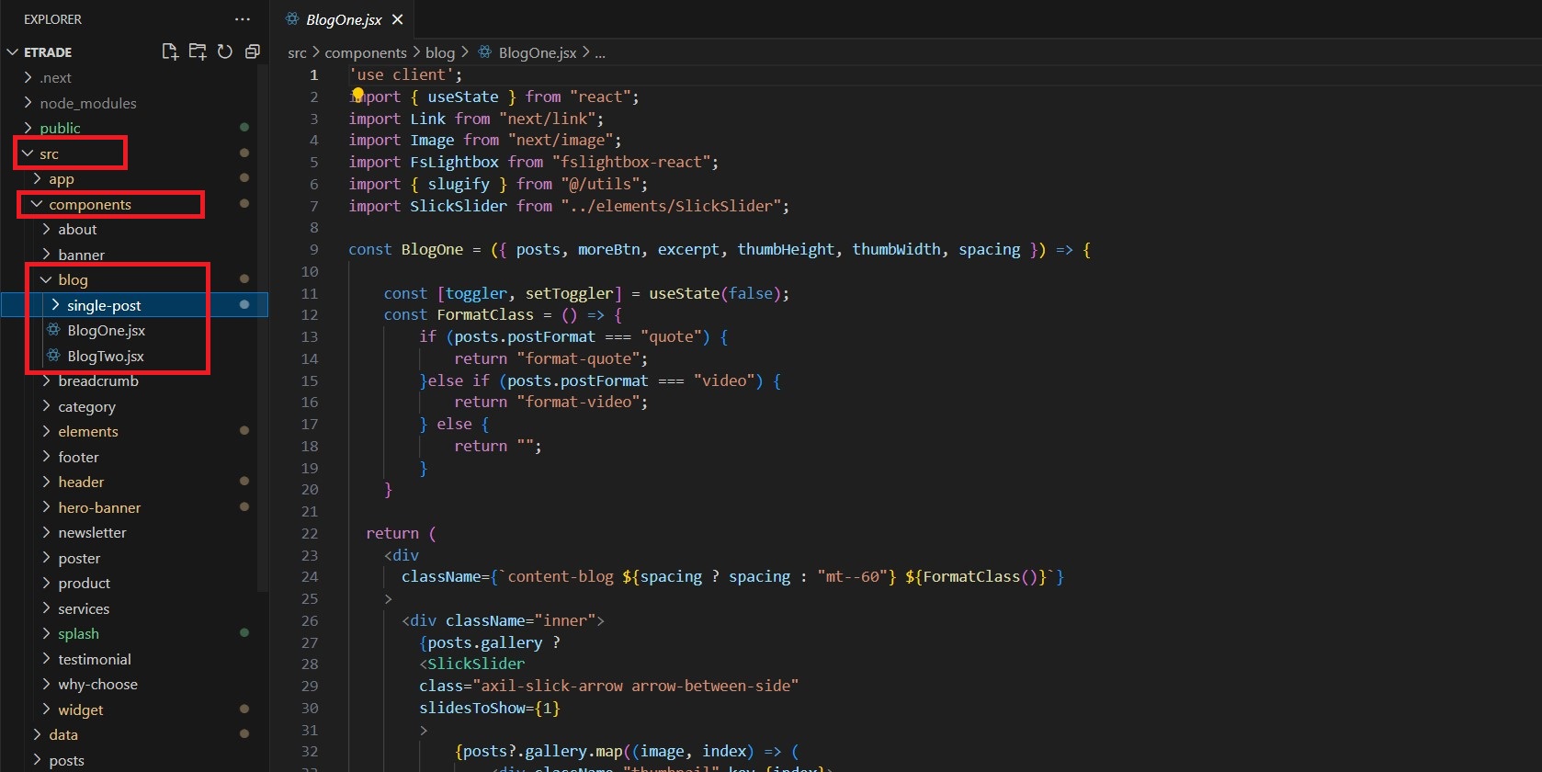
Task: Open BlogOne.jsx in the file tree
Action: (x=106, y=330)
